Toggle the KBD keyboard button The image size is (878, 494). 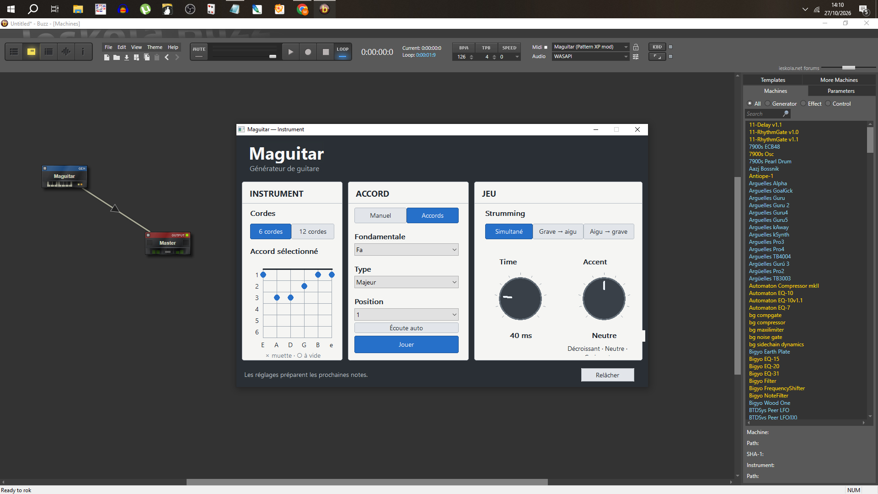657,47
